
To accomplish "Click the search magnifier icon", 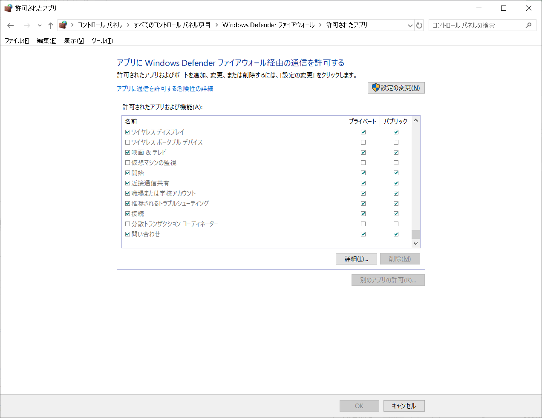I will tap(528, 25).
